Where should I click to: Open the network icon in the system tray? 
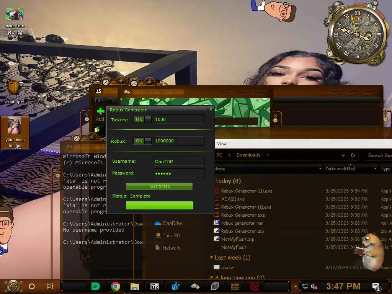coord(305,286)
